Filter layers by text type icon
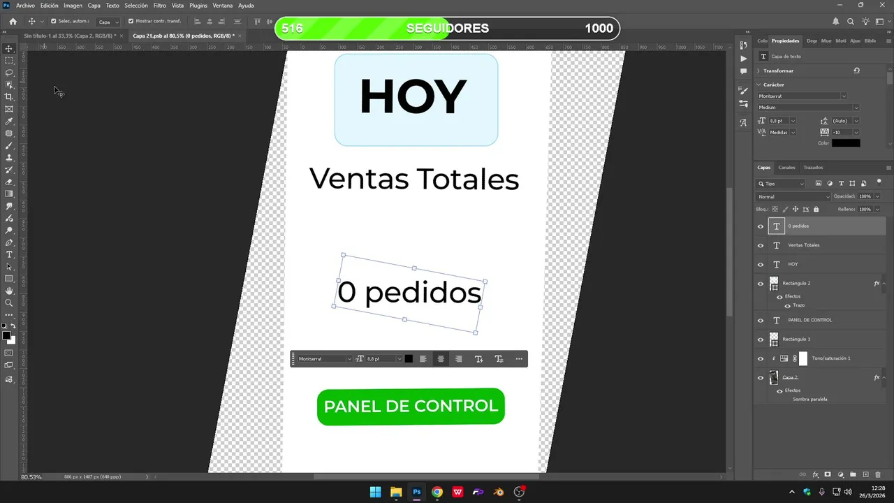894x503 pixels. (x=841, y=184)
